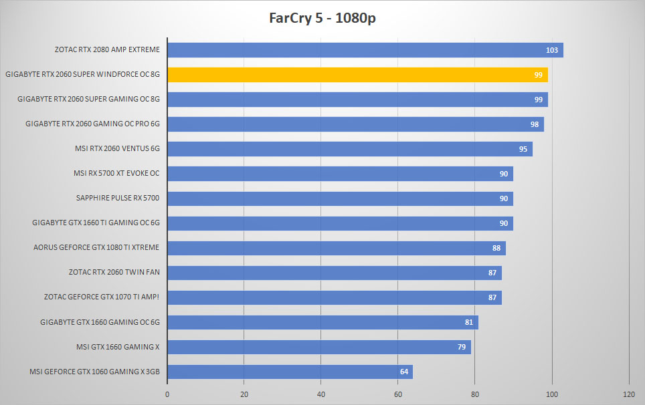The width and height of the screenshot is (645, 405).
Task: Click the value 88 data label
Action: 496,248
